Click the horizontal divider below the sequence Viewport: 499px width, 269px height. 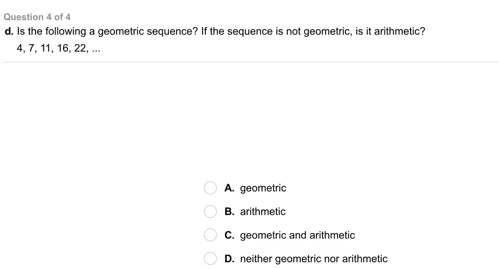tap(251, 62)
